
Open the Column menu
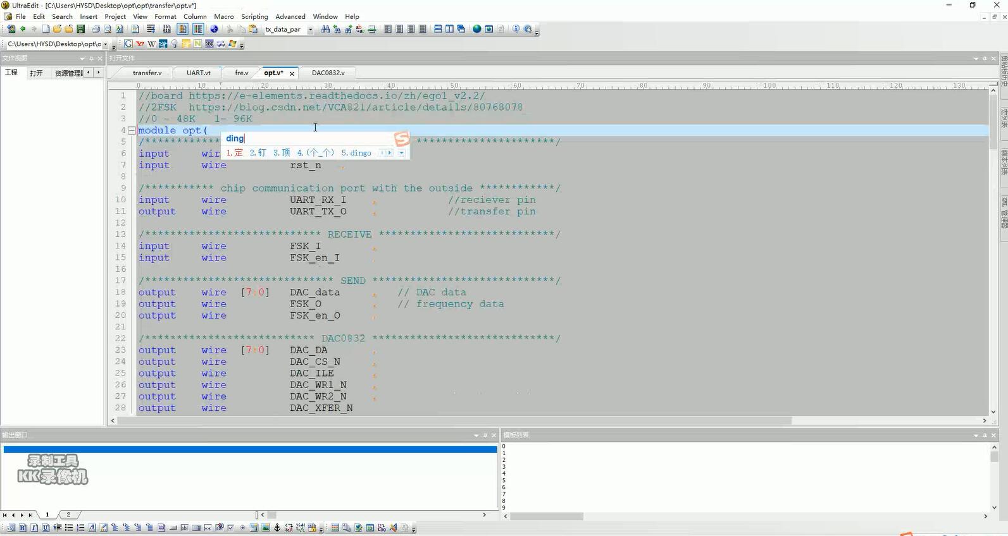click(x=195, y=16)
